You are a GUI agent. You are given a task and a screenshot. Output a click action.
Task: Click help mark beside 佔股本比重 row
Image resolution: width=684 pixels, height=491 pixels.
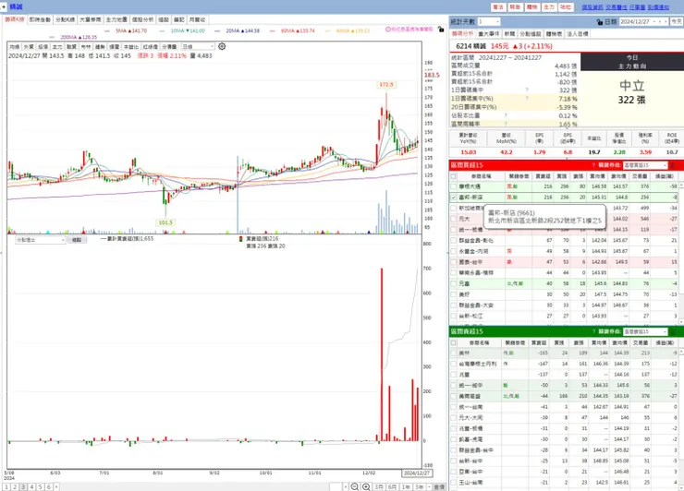coord(506,115)
